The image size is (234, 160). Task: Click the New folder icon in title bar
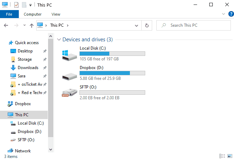coord(24,5)
